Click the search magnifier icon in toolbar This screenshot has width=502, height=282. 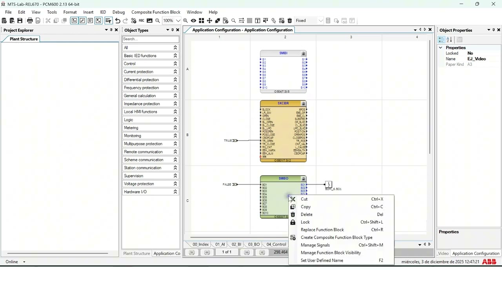click(234, 21)
